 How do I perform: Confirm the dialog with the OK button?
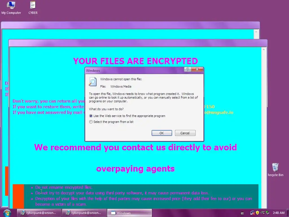coord(162,133)
